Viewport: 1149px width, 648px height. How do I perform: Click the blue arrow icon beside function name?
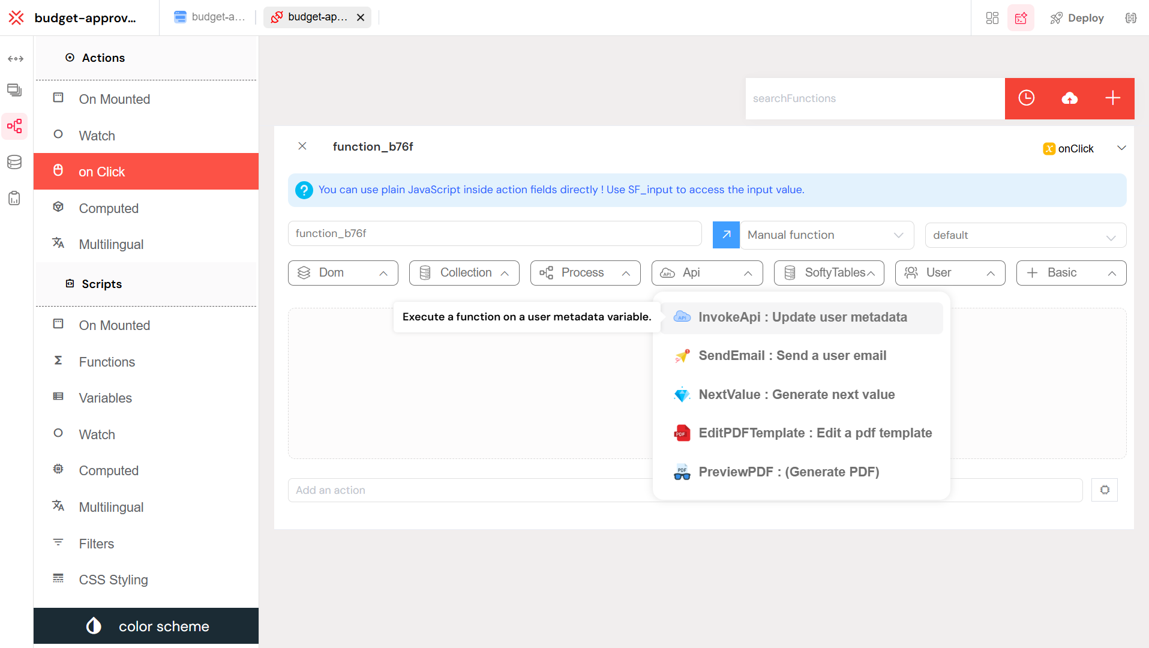726,235
